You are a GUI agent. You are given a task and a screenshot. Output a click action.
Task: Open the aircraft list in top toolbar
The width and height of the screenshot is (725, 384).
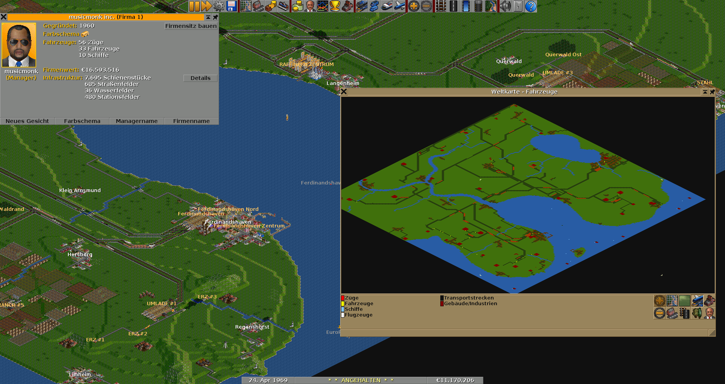click(399, 6)
